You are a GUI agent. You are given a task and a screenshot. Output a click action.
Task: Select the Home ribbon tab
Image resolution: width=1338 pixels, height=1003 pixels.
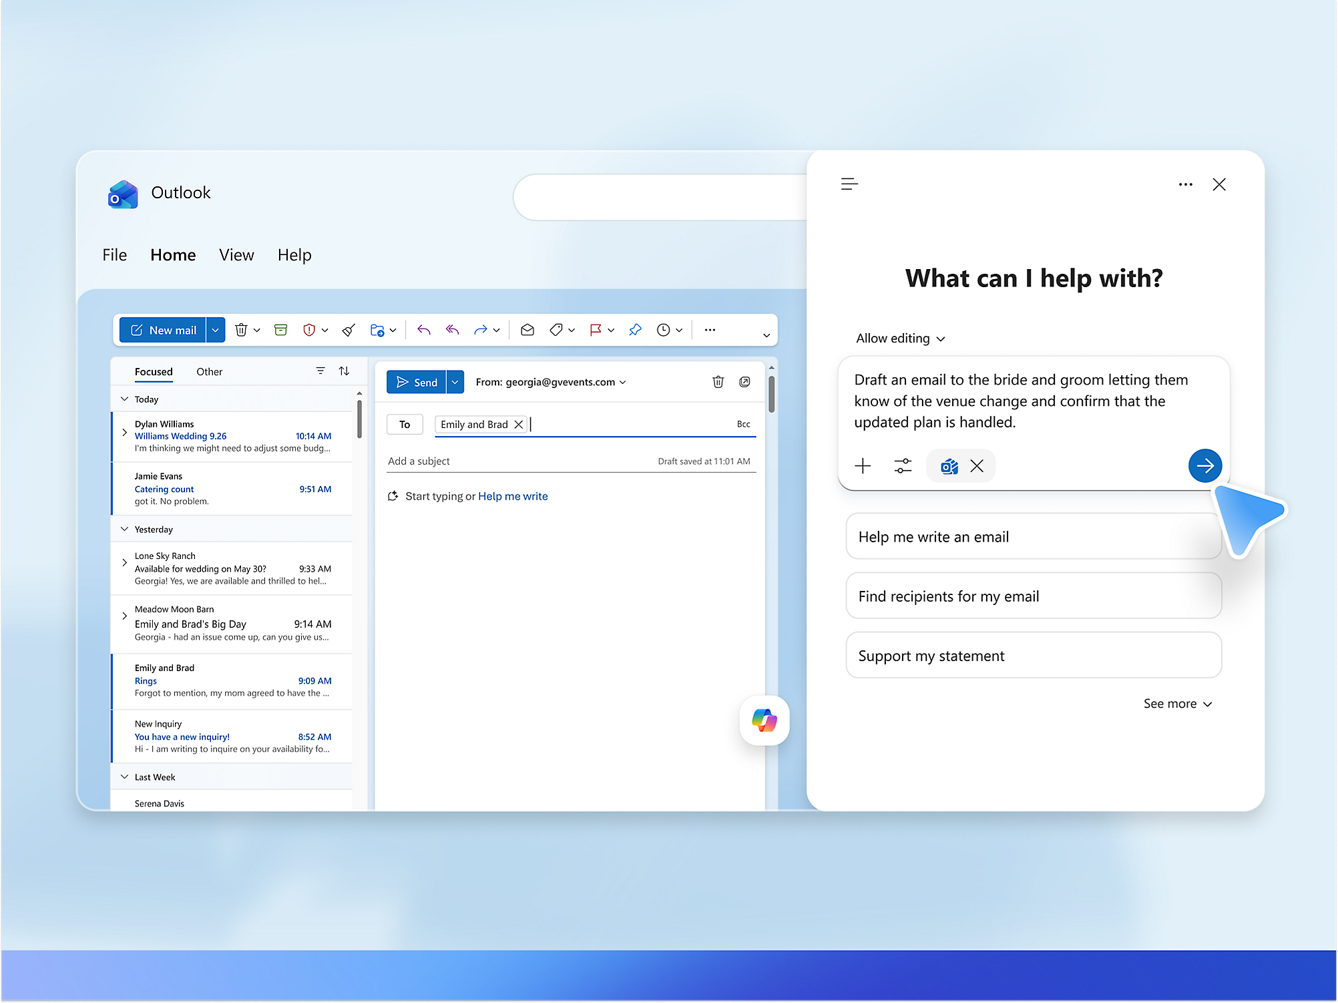coord(173,255)
